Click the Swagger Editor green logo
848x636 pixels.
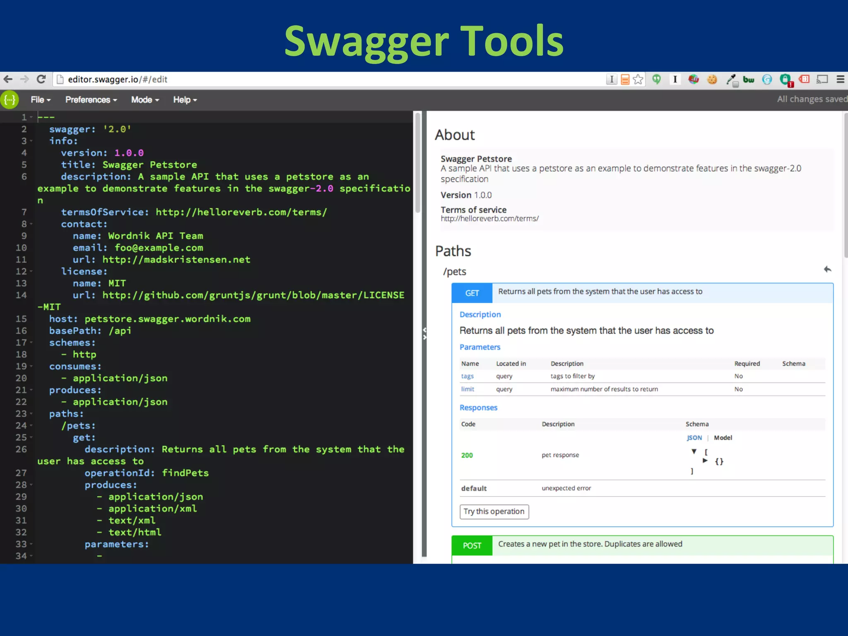(10, 100)
